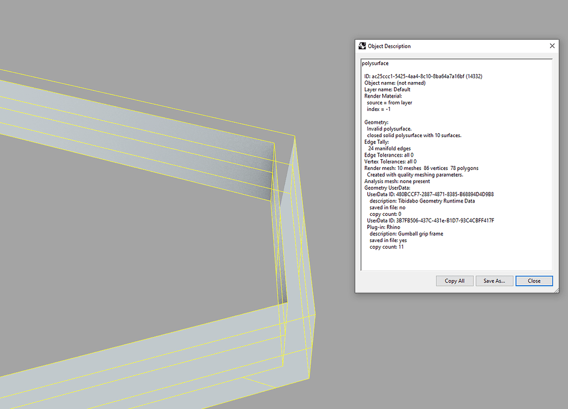568x409 pixels.
Task: Click Close to dismiss Object Description dialog
Action: pyautogui.click(x=534, y=281)
